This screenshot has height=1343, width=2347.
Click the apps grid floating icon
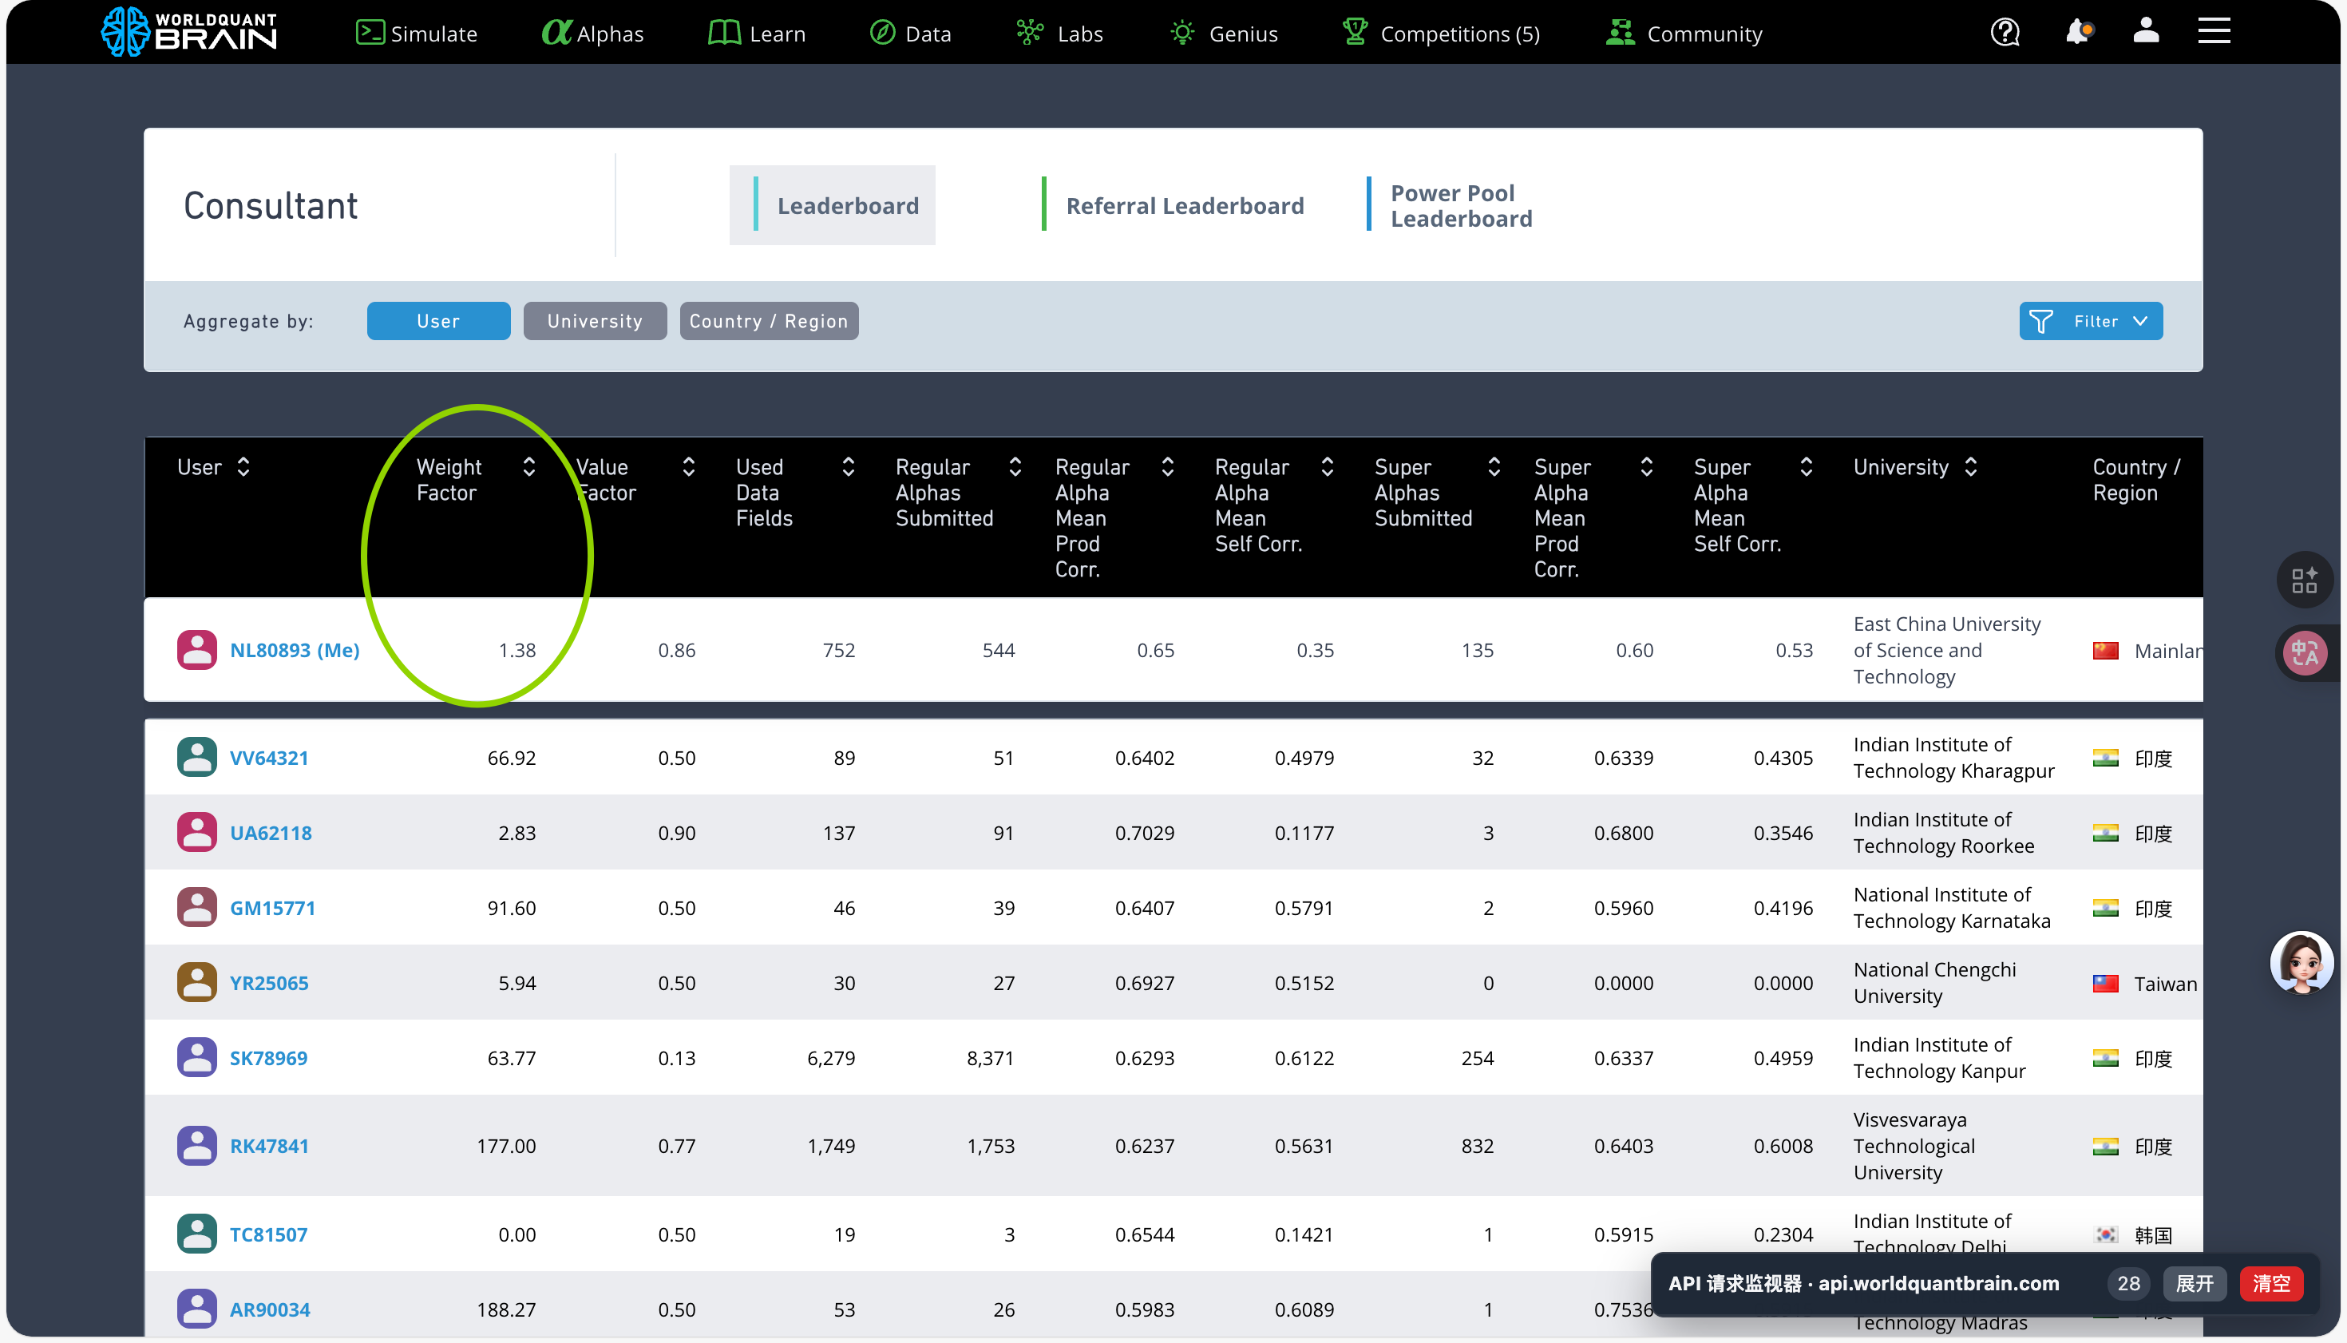(2305, 580)
